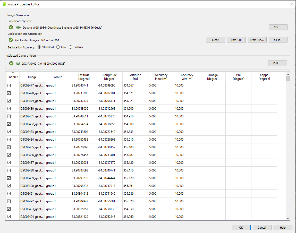
Task: Click the down arrow on the table scrollbar
Action: (x=288, y=218)
